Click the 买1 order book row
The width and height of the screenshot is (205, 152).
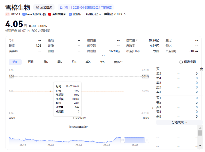pos(177,98)
